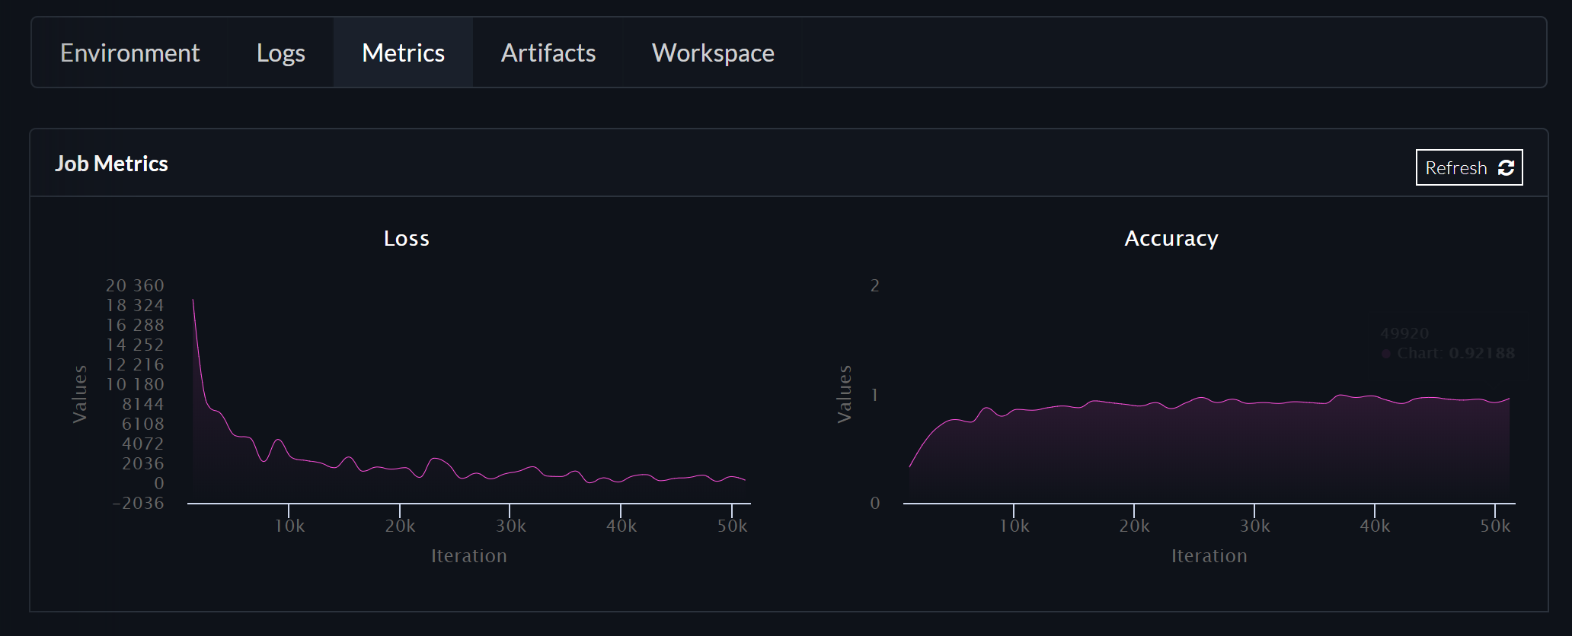
Task: Click the 2 label on Accuracy axis
Action: [x=875, y=285]
